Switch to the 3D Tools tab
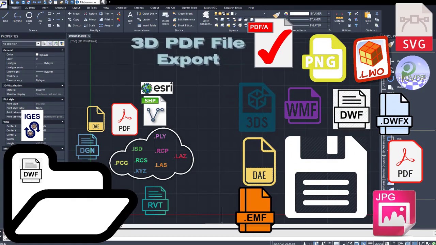 [x=91, y=7]
